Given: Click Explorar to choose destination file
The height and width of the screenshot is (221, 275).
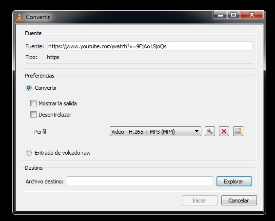Looking at the screenshot, I should tap(234, 181).
